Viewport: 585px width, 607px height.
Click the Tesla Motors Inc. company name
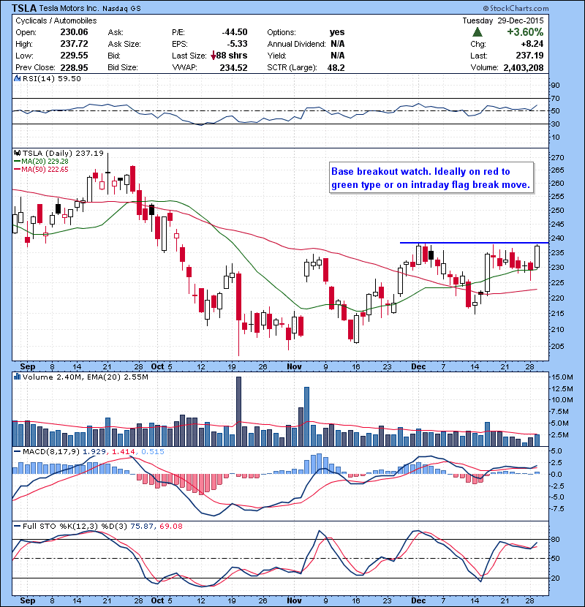[x=69, y=9]
